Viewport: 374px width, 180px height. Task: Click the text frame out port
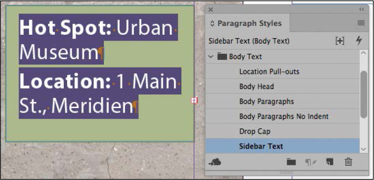pos(195,100)
